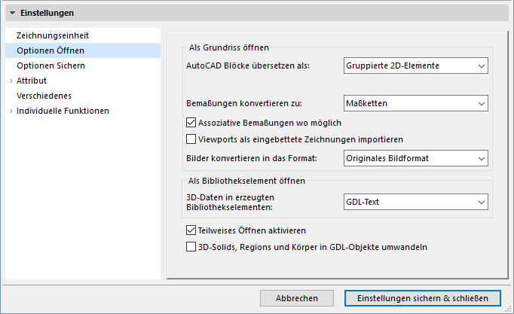The image size is (514, 314).
Task: Expand the Attribut tree arrow
Action: (x=10, y=81)
